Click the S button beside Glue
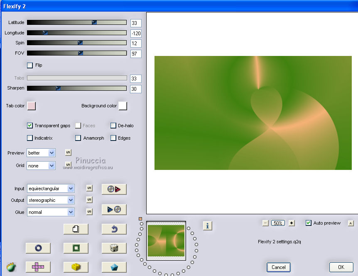Image resolution: width=358 pixels, height=276 pixels. click(89, 212)
